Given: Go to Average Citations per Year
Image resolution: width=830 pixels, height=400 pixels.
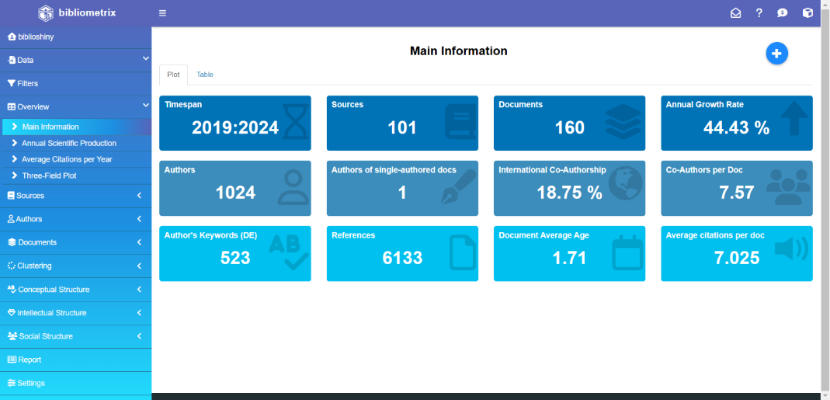Looking at the screenshot, I should pyautogui.click(x=67, y=159).
